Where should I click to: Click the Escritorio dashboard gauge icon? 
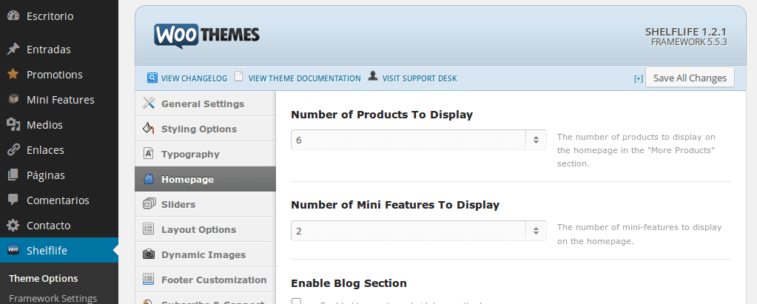[13, 16]
